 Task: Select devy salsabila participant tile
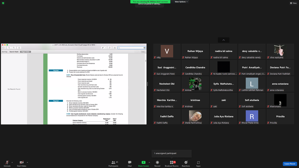(252, 51)
